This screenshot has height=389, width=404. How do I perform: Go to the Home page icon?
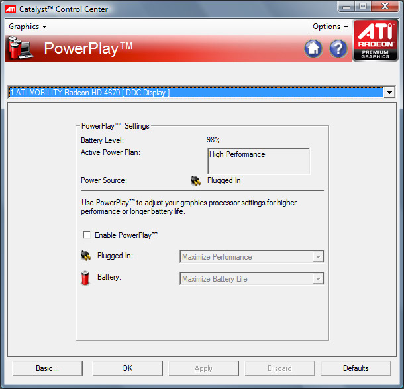(313, 48)
